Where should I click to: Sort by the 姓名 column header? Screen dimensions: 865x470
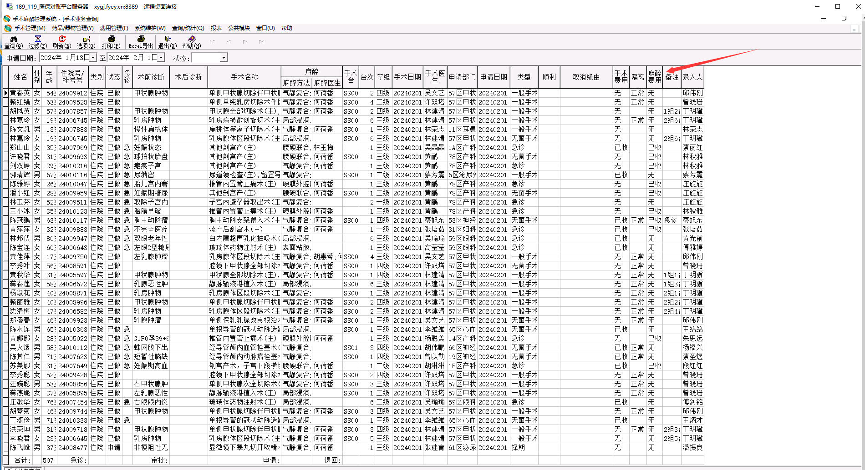(x=20, y=77)
